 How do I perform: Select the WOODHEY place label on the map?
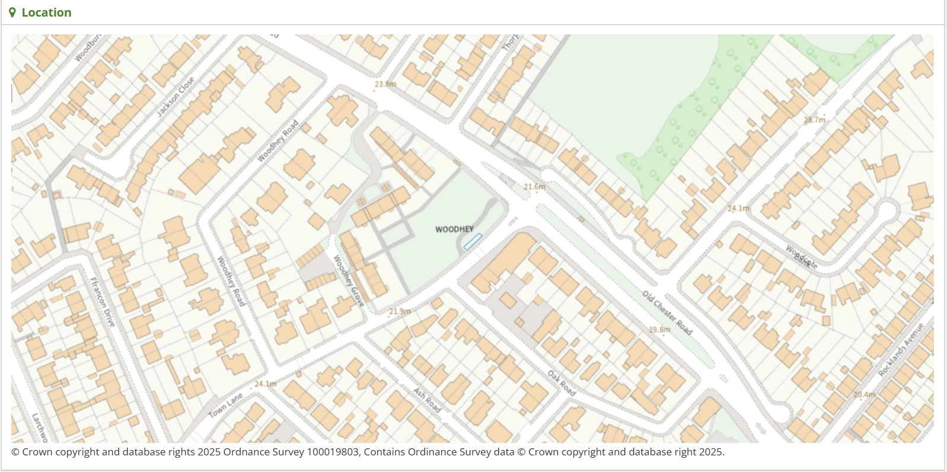point(454,229)
